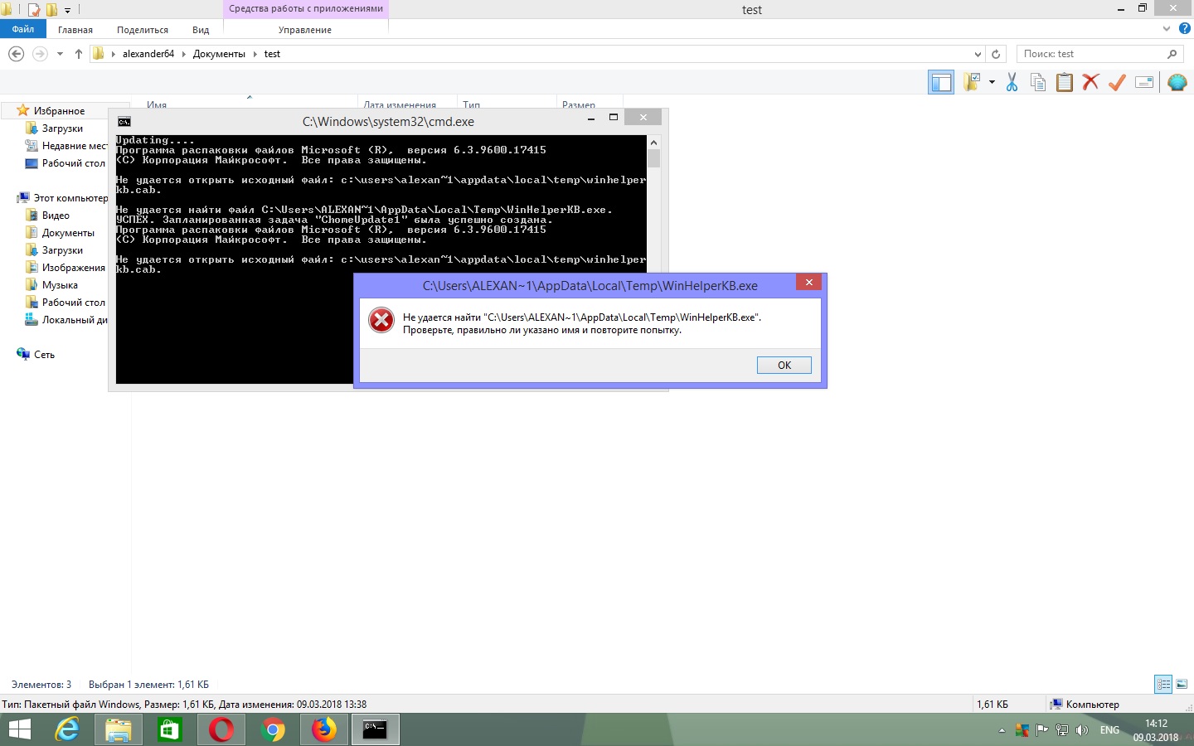This screenshot has height=746, width=1194.
Task: Click the Cut scissors icon
Action: pos(1012,82)
